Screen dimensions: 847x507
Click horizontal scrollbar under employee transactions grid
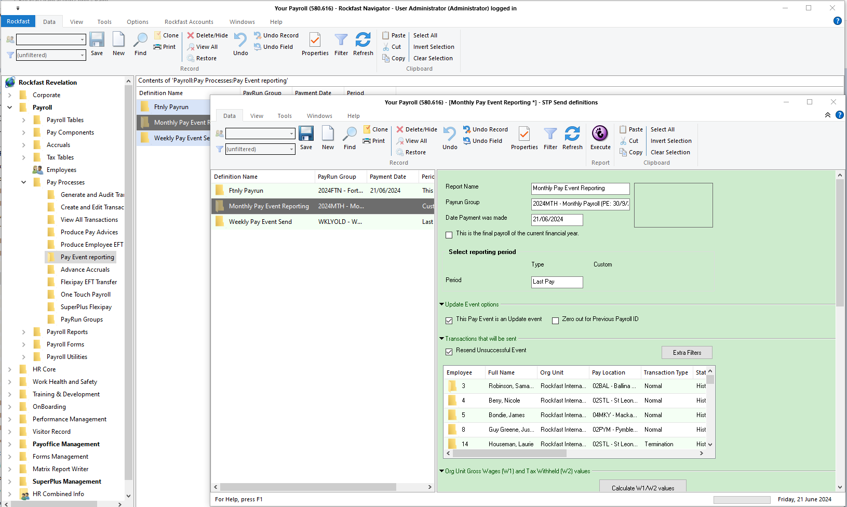[x=509, y=453]
